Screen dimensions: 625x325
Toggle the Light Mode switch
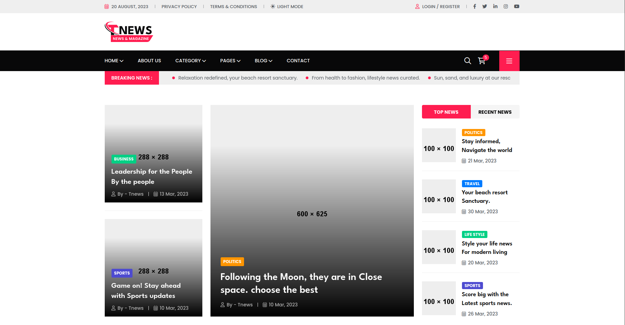pyautogui.click(x=287, y=6)
